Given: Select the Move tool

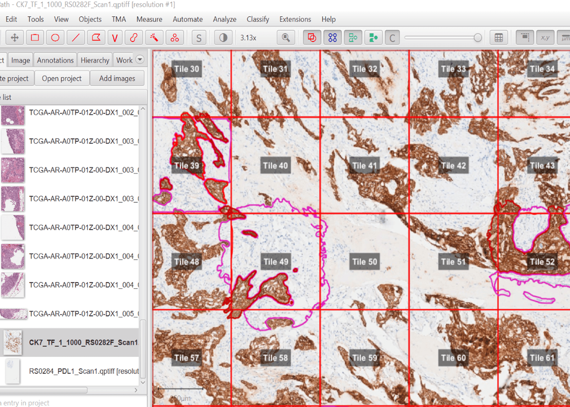Looking at the screenshot, I should (x=15, y=38).
